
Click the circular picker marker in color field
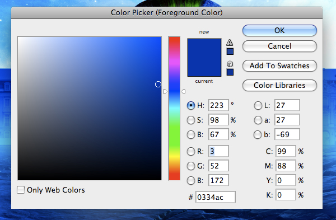pyautogui.click(x=158, y=85)
